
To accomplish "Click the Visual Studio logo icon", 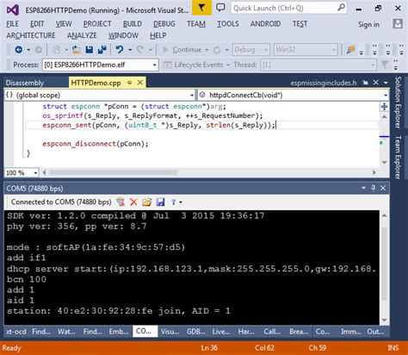I will (x=13, y=9).
